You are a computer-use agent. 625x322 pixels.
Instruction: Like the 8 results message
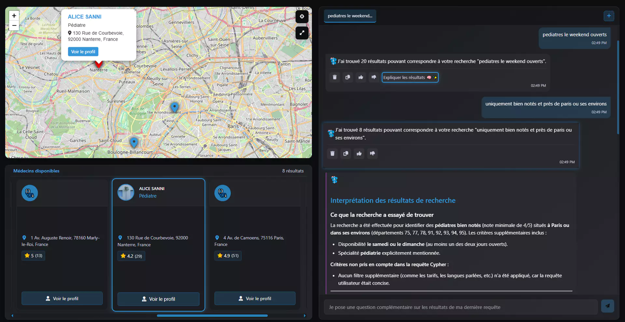[359, 154]
